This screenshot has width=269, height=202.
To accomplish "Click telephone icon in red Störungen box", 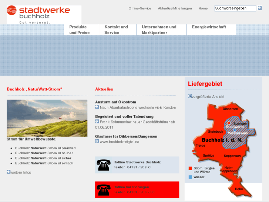I will click(104, 190).
